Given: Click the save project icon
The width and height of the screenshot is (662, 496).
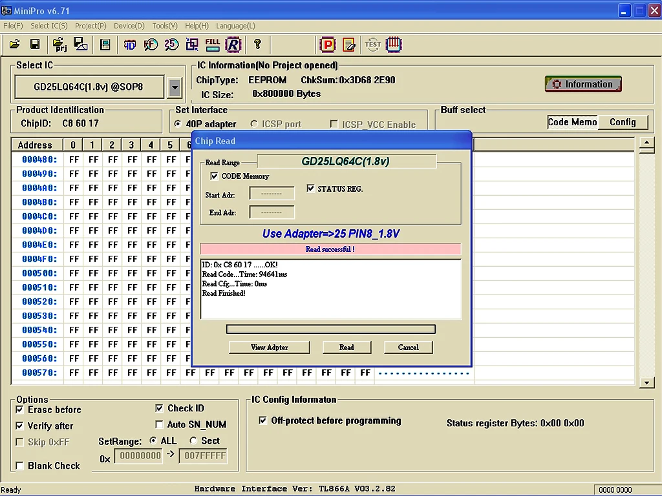Looking at the screenshot, I should coord(81,45).
